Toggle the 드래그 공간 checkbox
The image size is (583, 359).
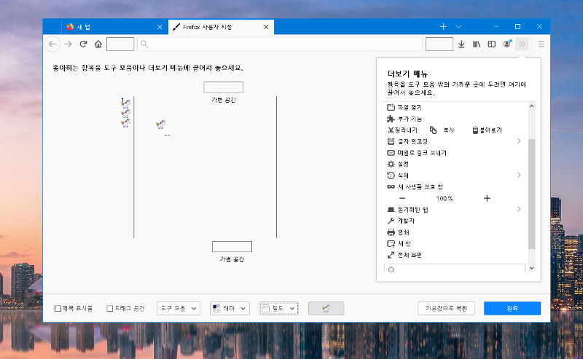[110, 309]
